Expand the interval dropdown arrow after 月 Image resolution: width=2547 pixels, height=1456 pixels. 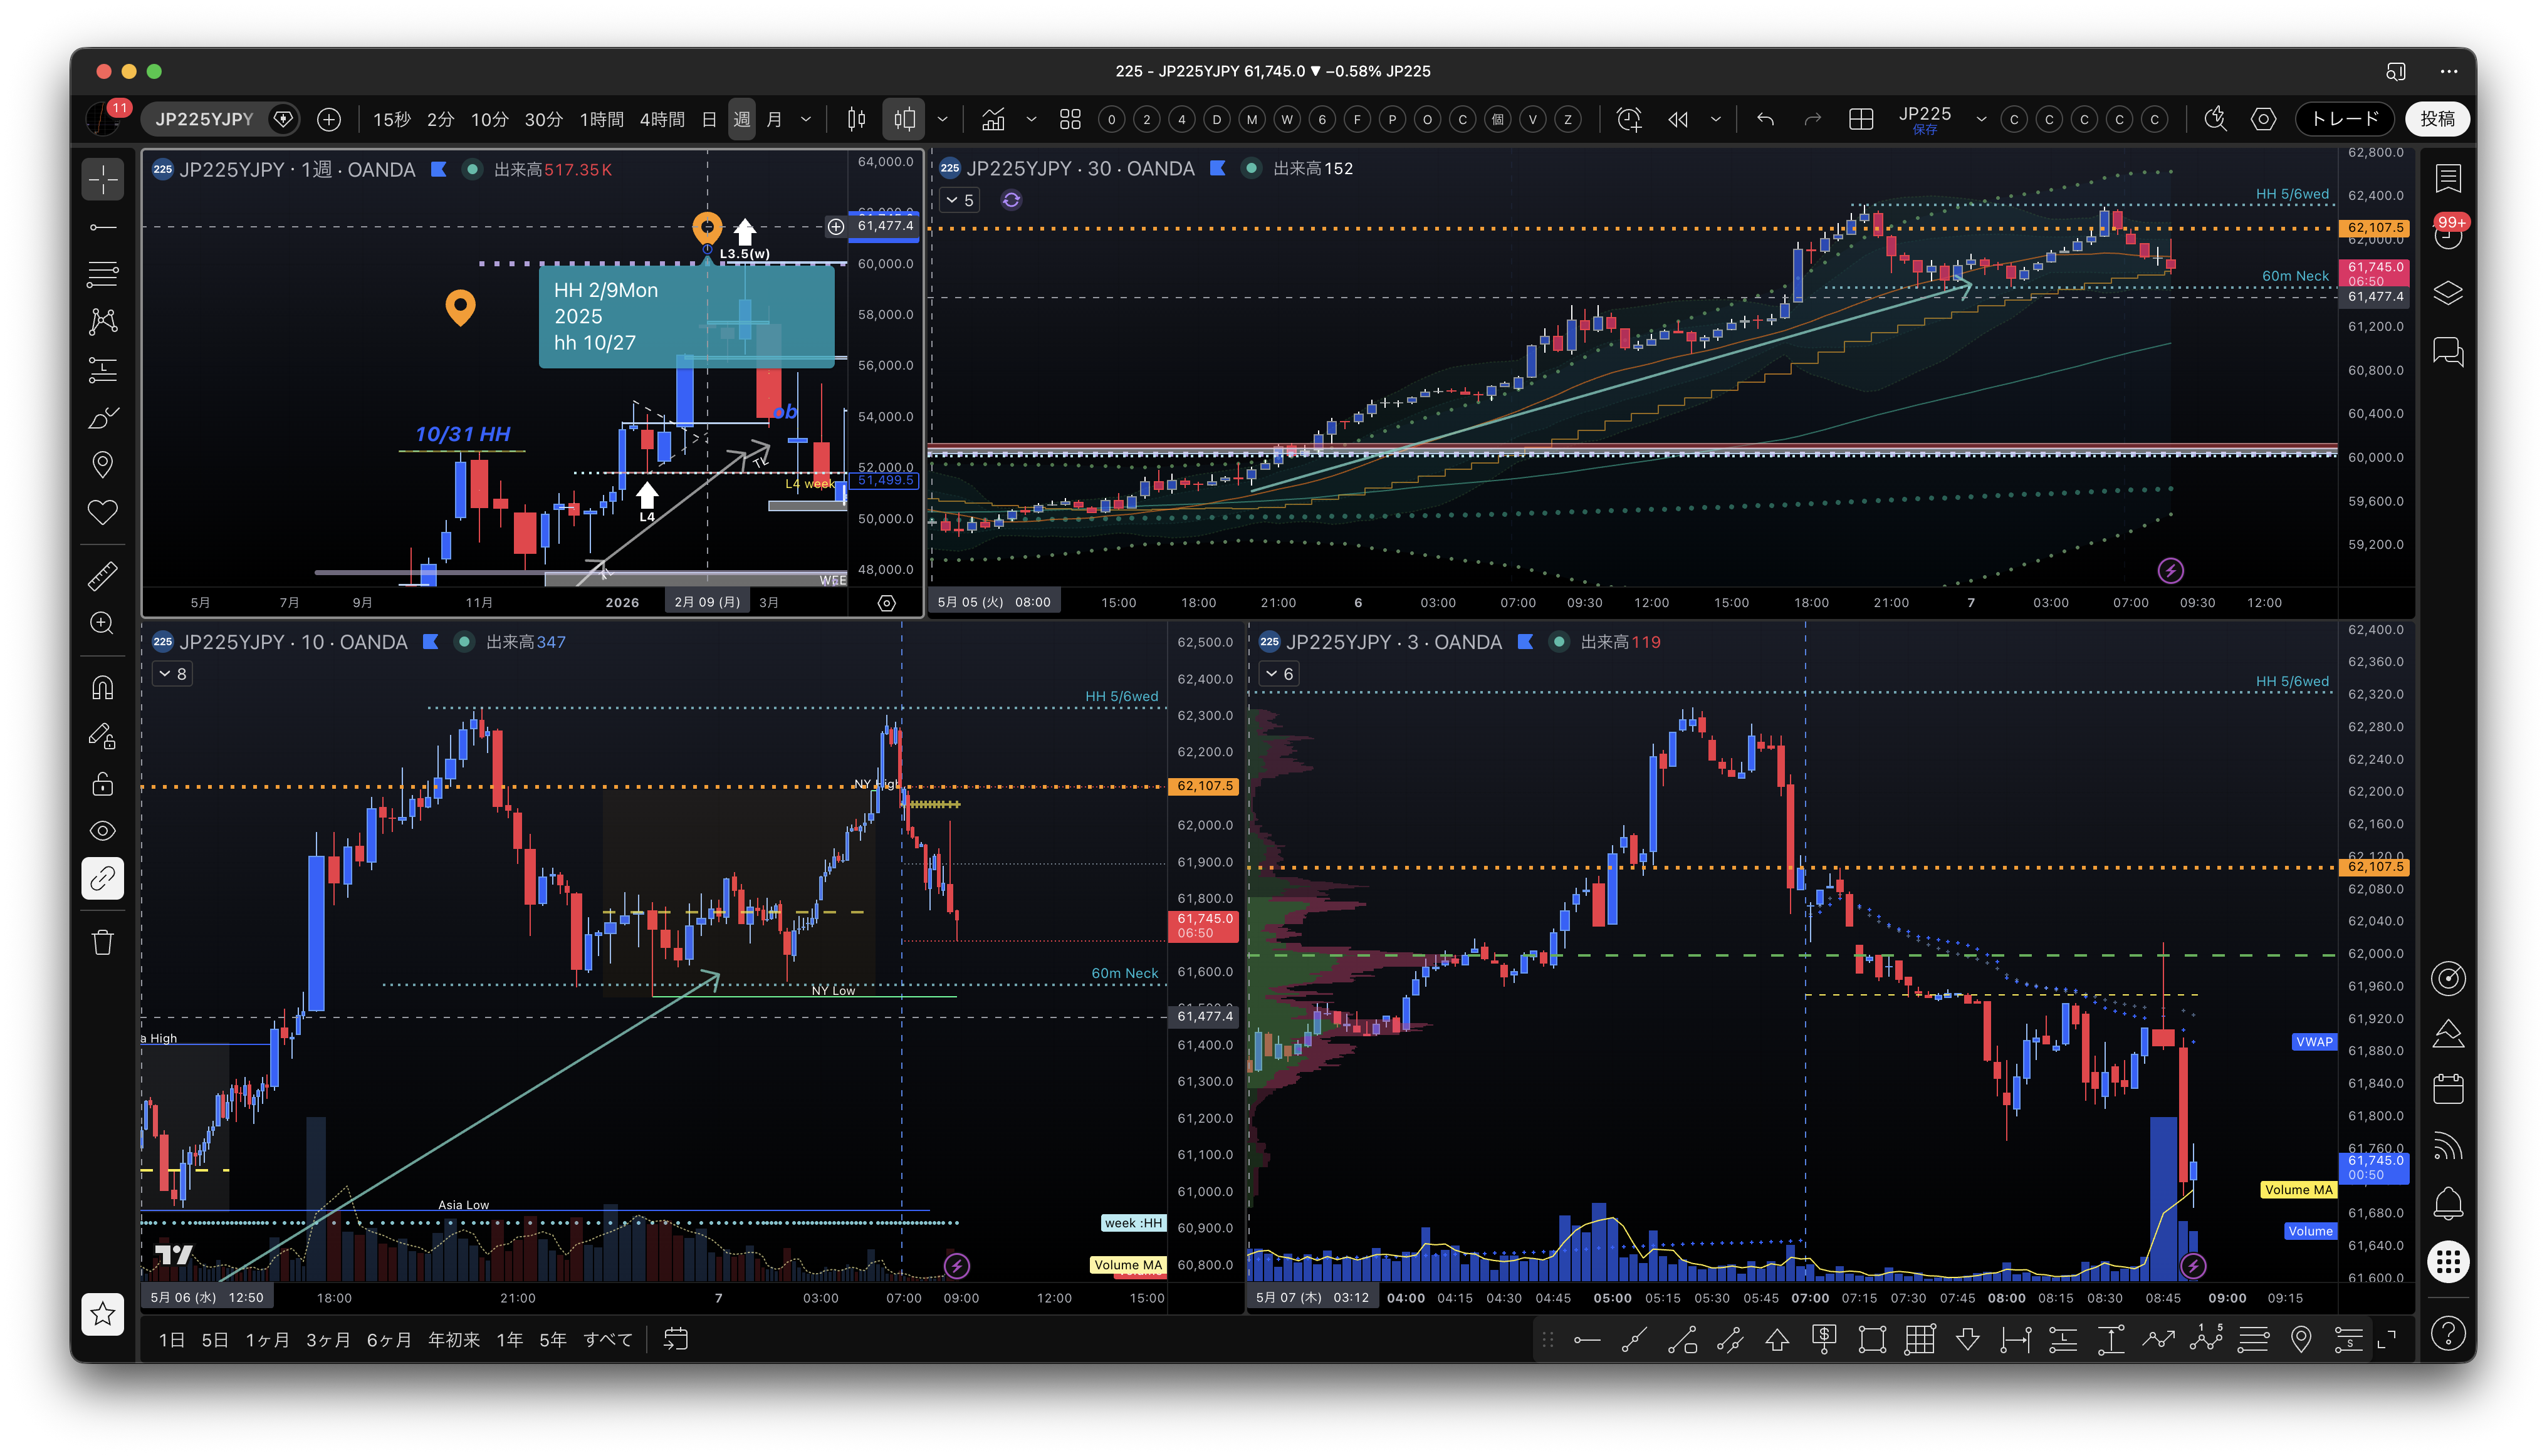coord(807,120)
